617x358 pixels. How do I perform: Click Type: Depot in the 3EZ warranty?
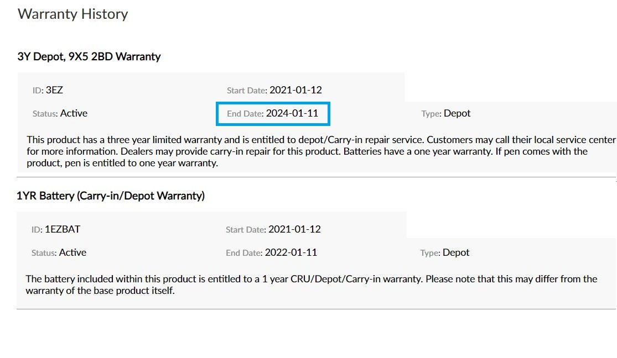(x=457, y=113)
